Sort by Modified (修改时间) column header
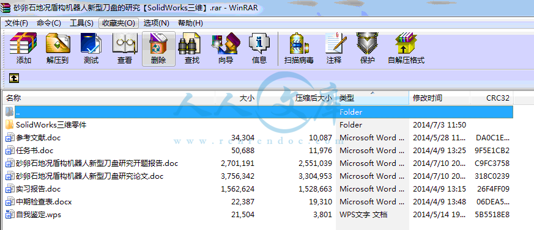534x230 pixels. tap(440, 98)
